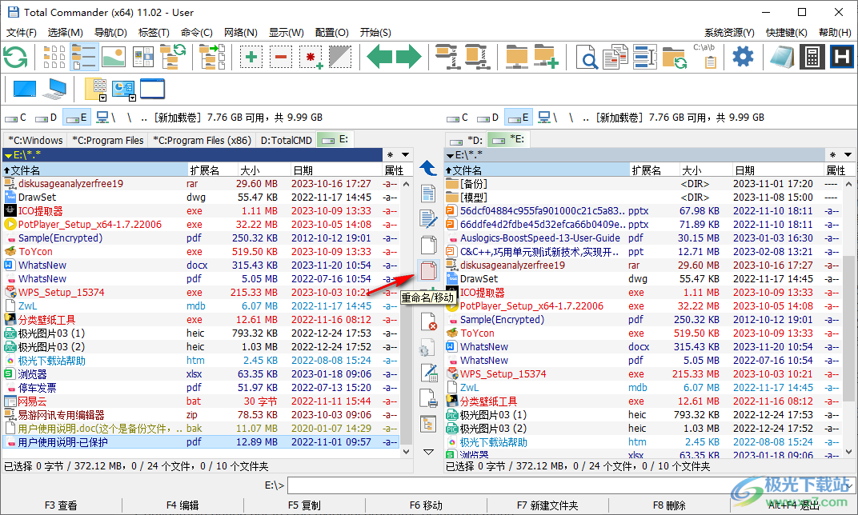
Task: Open FTP connect folder icon
Action: (x=516, y=57)
